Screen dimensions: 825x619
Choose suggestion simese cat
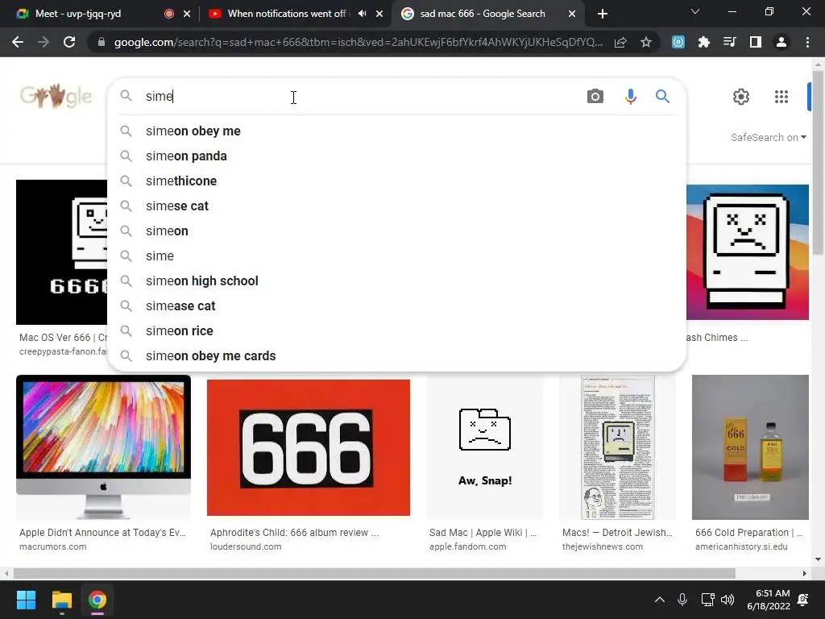point(396,206)
